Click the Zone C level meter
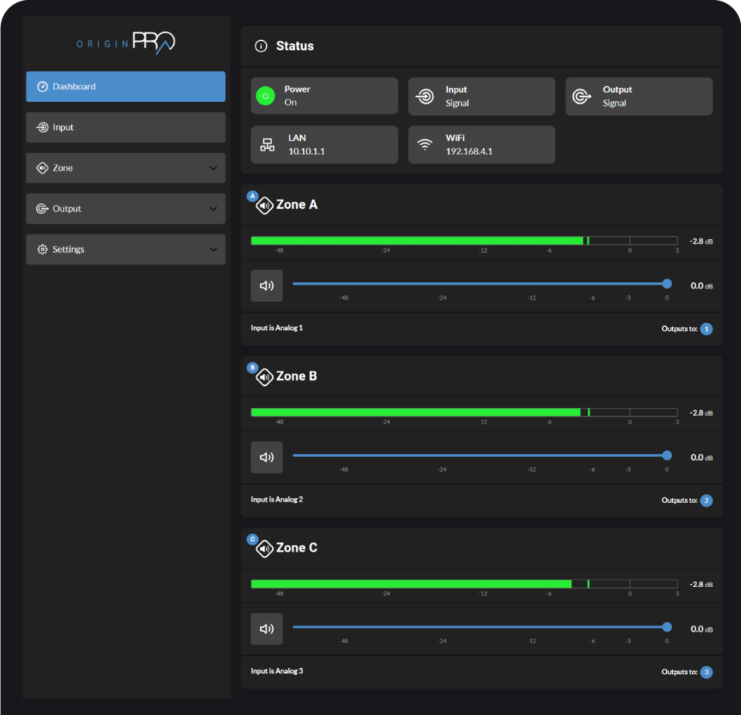 [x=464, y=583]
